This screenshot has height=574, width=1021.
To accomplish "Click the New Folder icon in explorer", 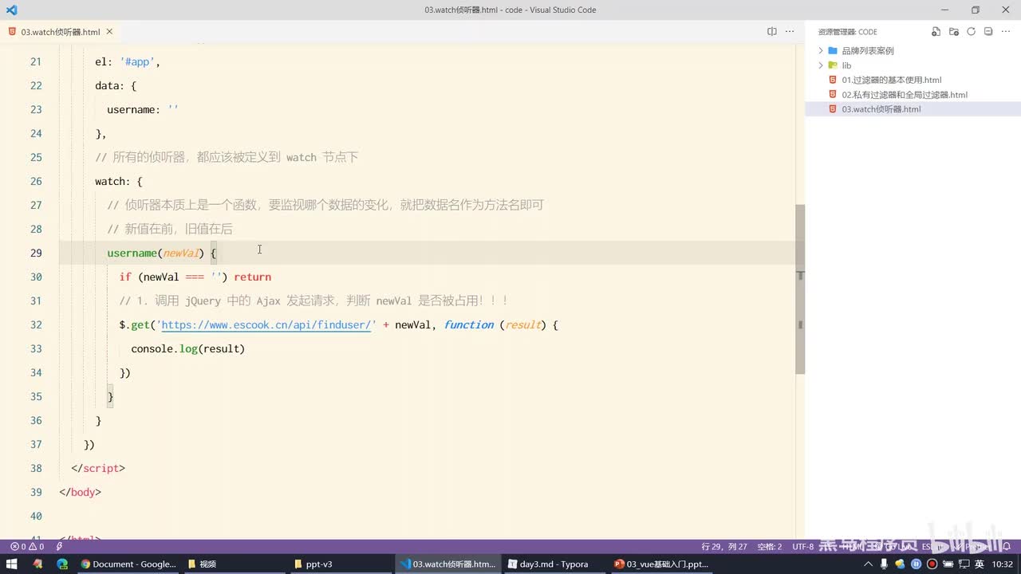I will (954, 32).
